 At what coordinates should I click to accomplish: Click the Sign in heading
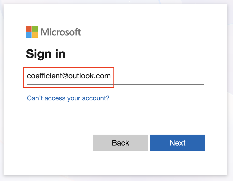click(x=46, y=54)
